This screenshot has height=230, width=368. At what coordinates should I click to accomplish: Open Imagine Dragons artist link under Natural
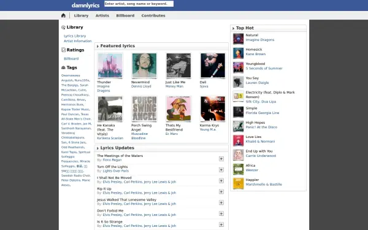coord(260,40)
